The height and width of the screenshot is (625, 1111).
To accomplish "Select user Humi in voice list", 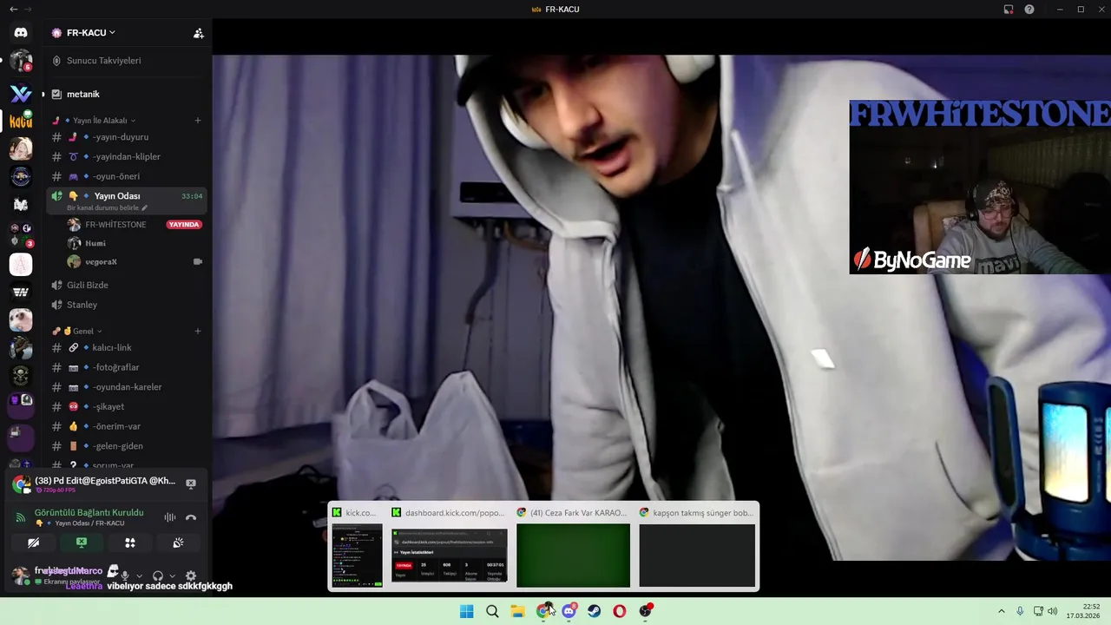I will coord(135,243).
